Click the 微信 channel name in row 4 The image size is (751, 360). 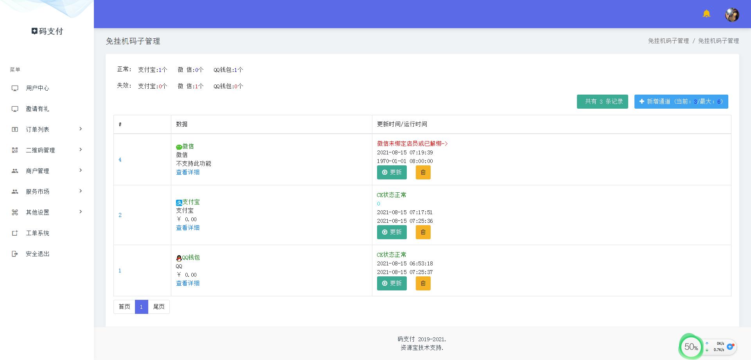pos(188,147)
